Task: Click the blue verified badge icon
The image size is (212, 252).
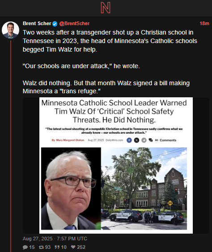Action: point(55,24)
